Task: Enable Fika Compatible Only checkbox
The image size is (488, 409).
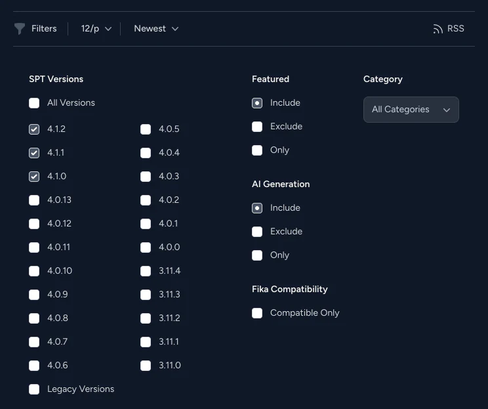Action: pyautogui.click(x=257, y=313)
